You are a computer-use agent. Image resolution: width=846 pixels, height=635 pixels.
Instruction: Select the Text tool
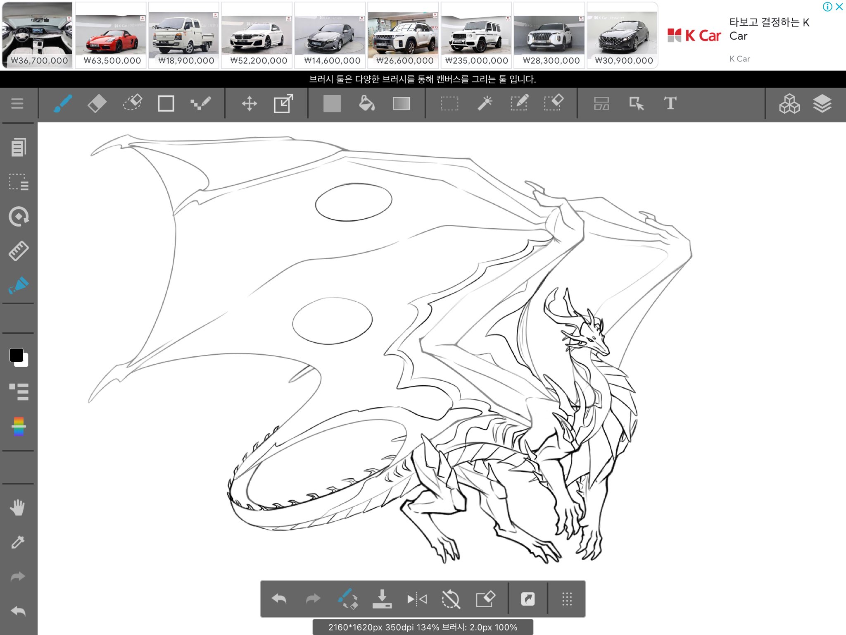[670, 103]
